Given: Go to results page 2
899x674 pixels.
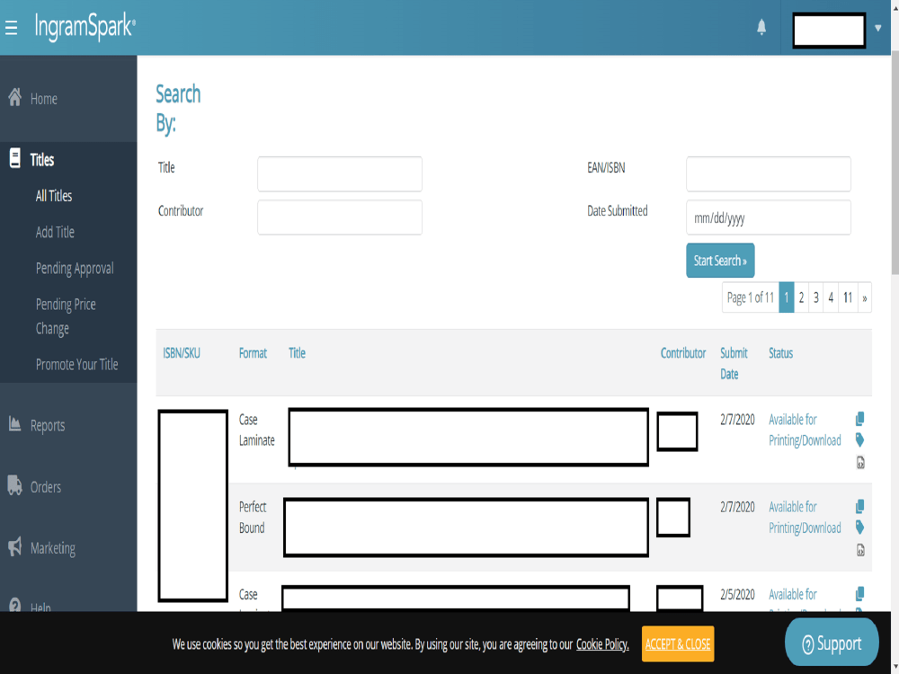Looking at the screenshot, I should pos(801,297).
